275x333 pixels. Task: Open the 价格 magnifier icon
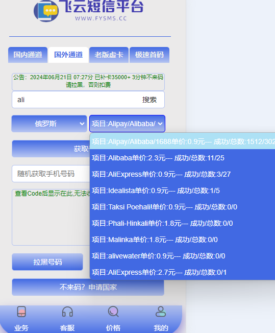pos(113,312)
